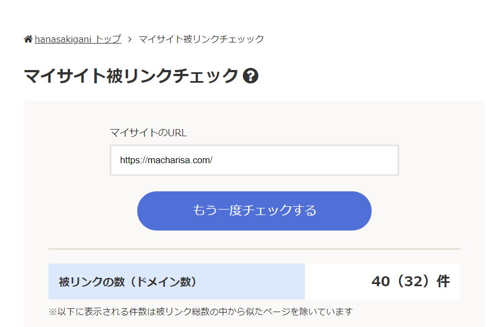Click the 被リンクの数 label text
489x327 pixels.
point(92,282)
